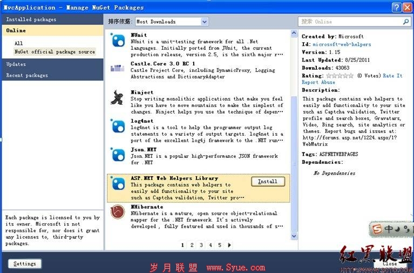The image size is (414, 273).
Task: Select the Online section
Action: 52,30
